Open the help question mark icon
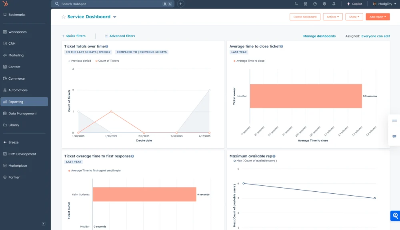 pos(315,4)
